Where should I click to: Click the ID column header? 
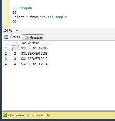(x=16, y=43)
